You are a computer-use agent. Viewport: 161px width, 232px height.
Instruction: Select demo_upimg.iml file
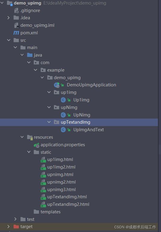(x=37, y=25)
